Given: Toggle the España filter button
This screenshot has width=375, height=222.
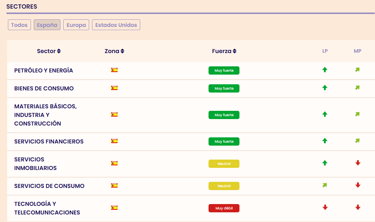Looking at the screenshot, I should point(47,25).
